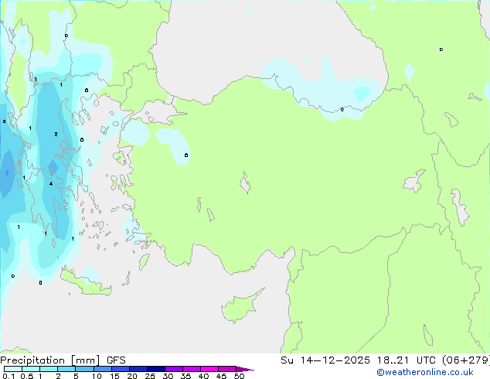Click the '40' scale label
490x379 pixels.
[x=203, y=376]
